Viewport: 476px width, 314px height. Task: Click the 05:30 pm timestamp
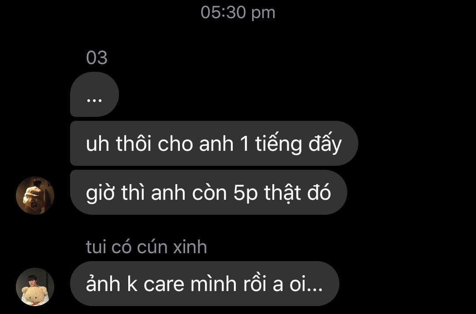click(x=238, y=13)
